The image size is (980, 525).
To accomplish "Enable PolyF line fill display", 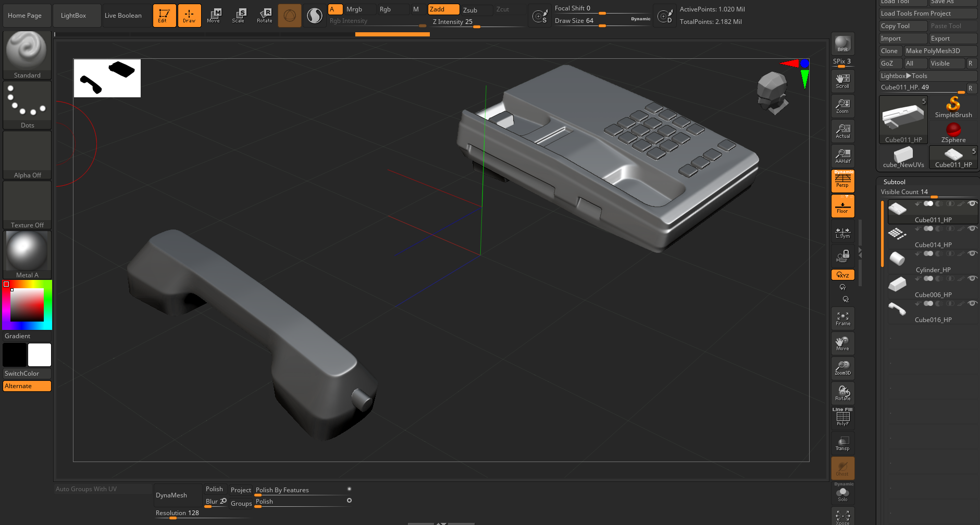I will pyautogui.click(x=842, y=417).
